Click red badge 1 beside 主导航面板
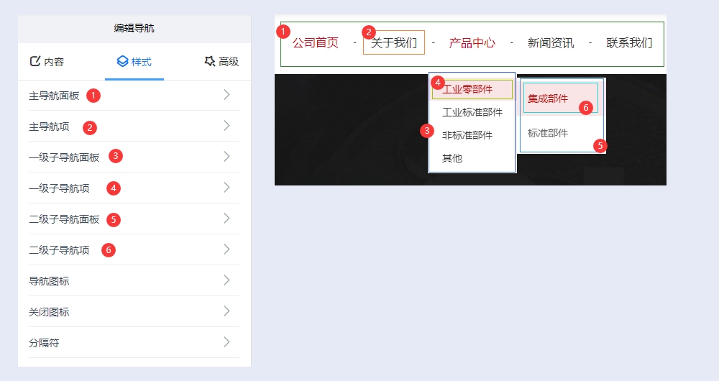The height and width of the screenshot is (381, 719). click(92, 95)
